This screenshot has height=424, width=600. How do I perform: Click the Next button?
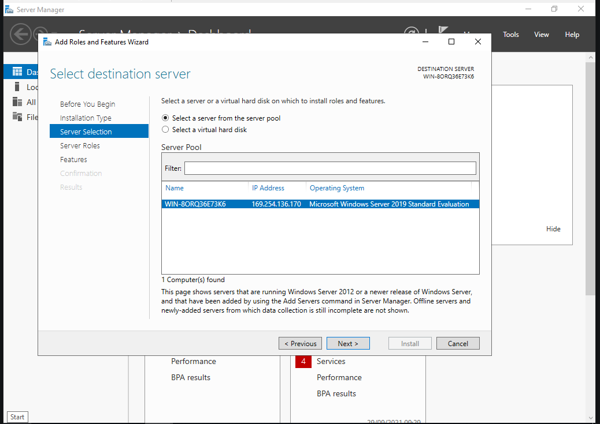(348, 343)
